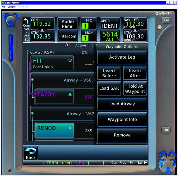Open the Options menu
The width and height of the screenshot is (178, 176).
[12, 7]
